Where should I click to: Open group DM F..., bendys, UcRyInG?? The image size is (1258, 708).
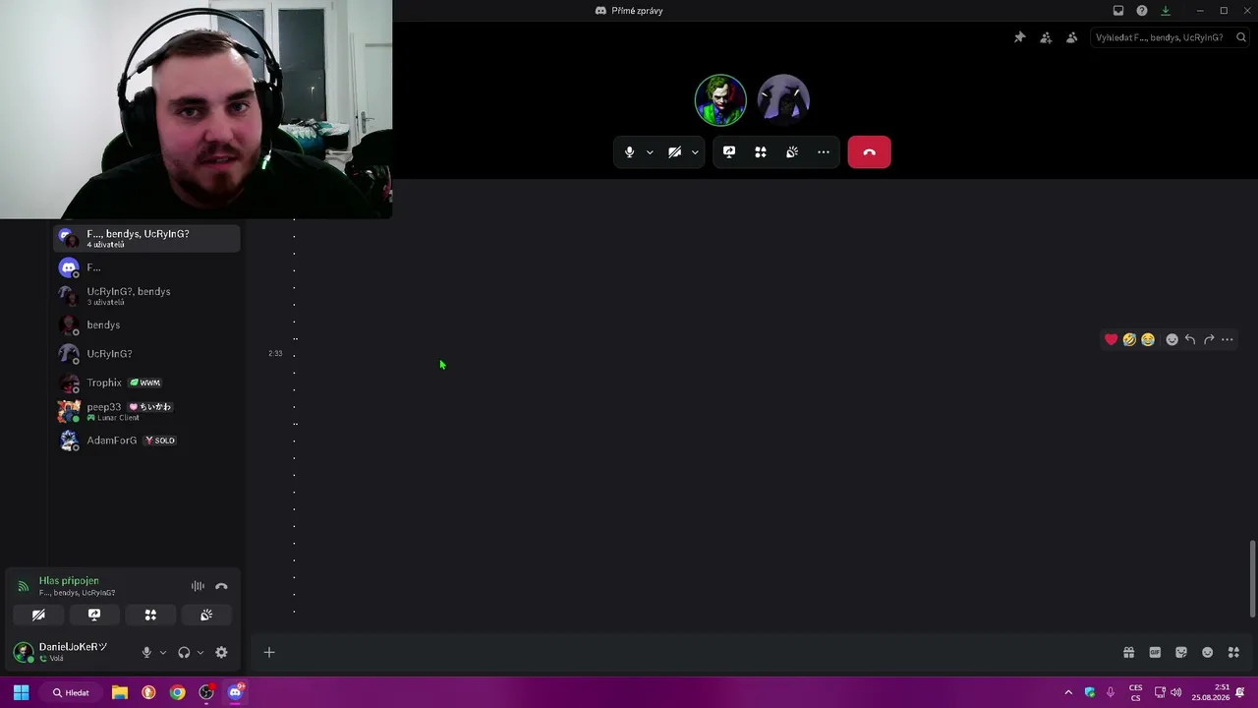[x=146, y=238]
